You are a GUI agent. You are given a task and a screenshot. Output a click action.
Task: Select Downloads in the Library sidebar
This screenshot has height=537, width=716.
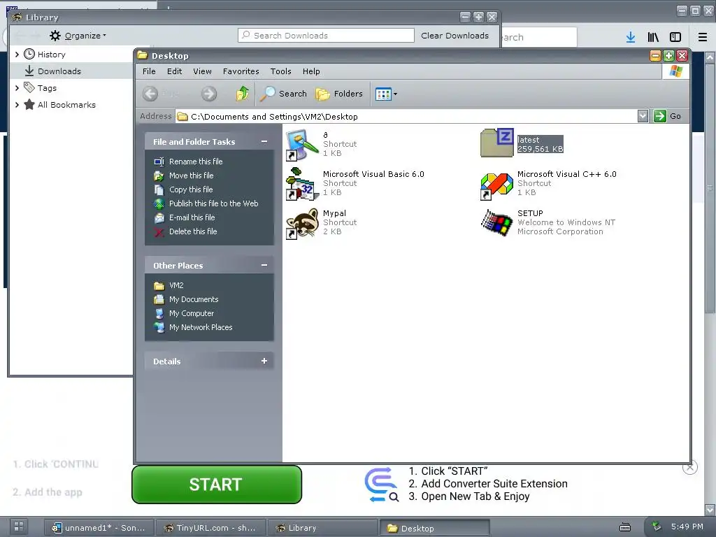tap(59, 71)
